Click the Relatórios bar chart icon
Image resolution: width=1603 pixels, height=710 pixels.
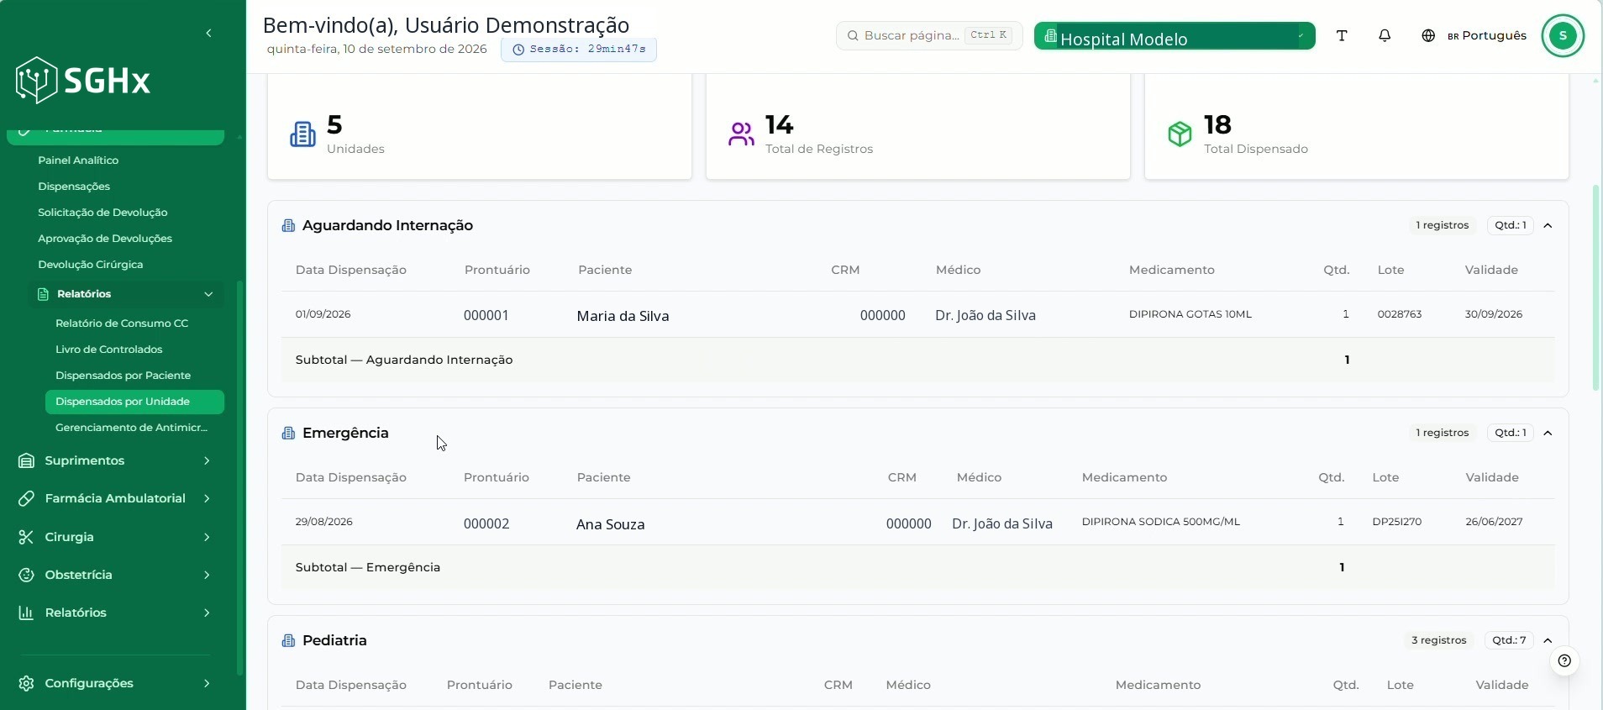tap(26, 613)
